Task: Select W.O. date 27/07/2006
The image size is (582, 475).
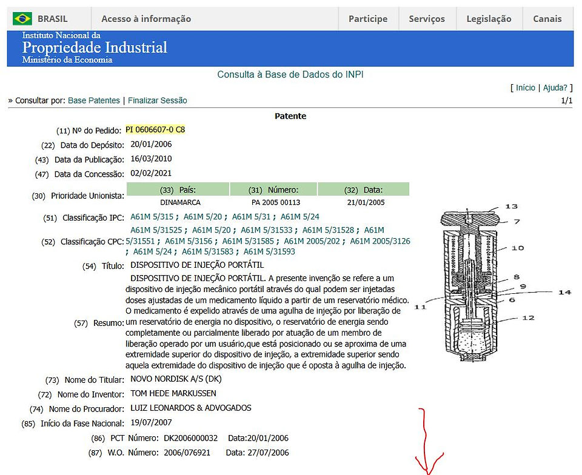Action: pos(268,453)
